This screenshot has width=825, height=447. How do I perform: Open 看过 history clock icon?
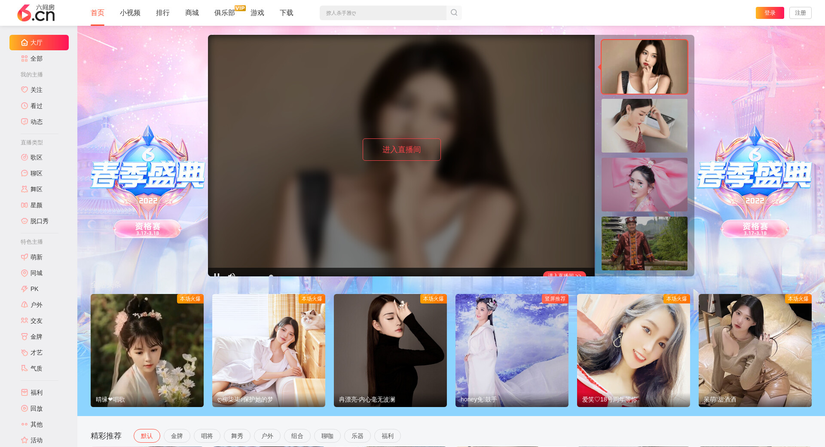[24, 106]
